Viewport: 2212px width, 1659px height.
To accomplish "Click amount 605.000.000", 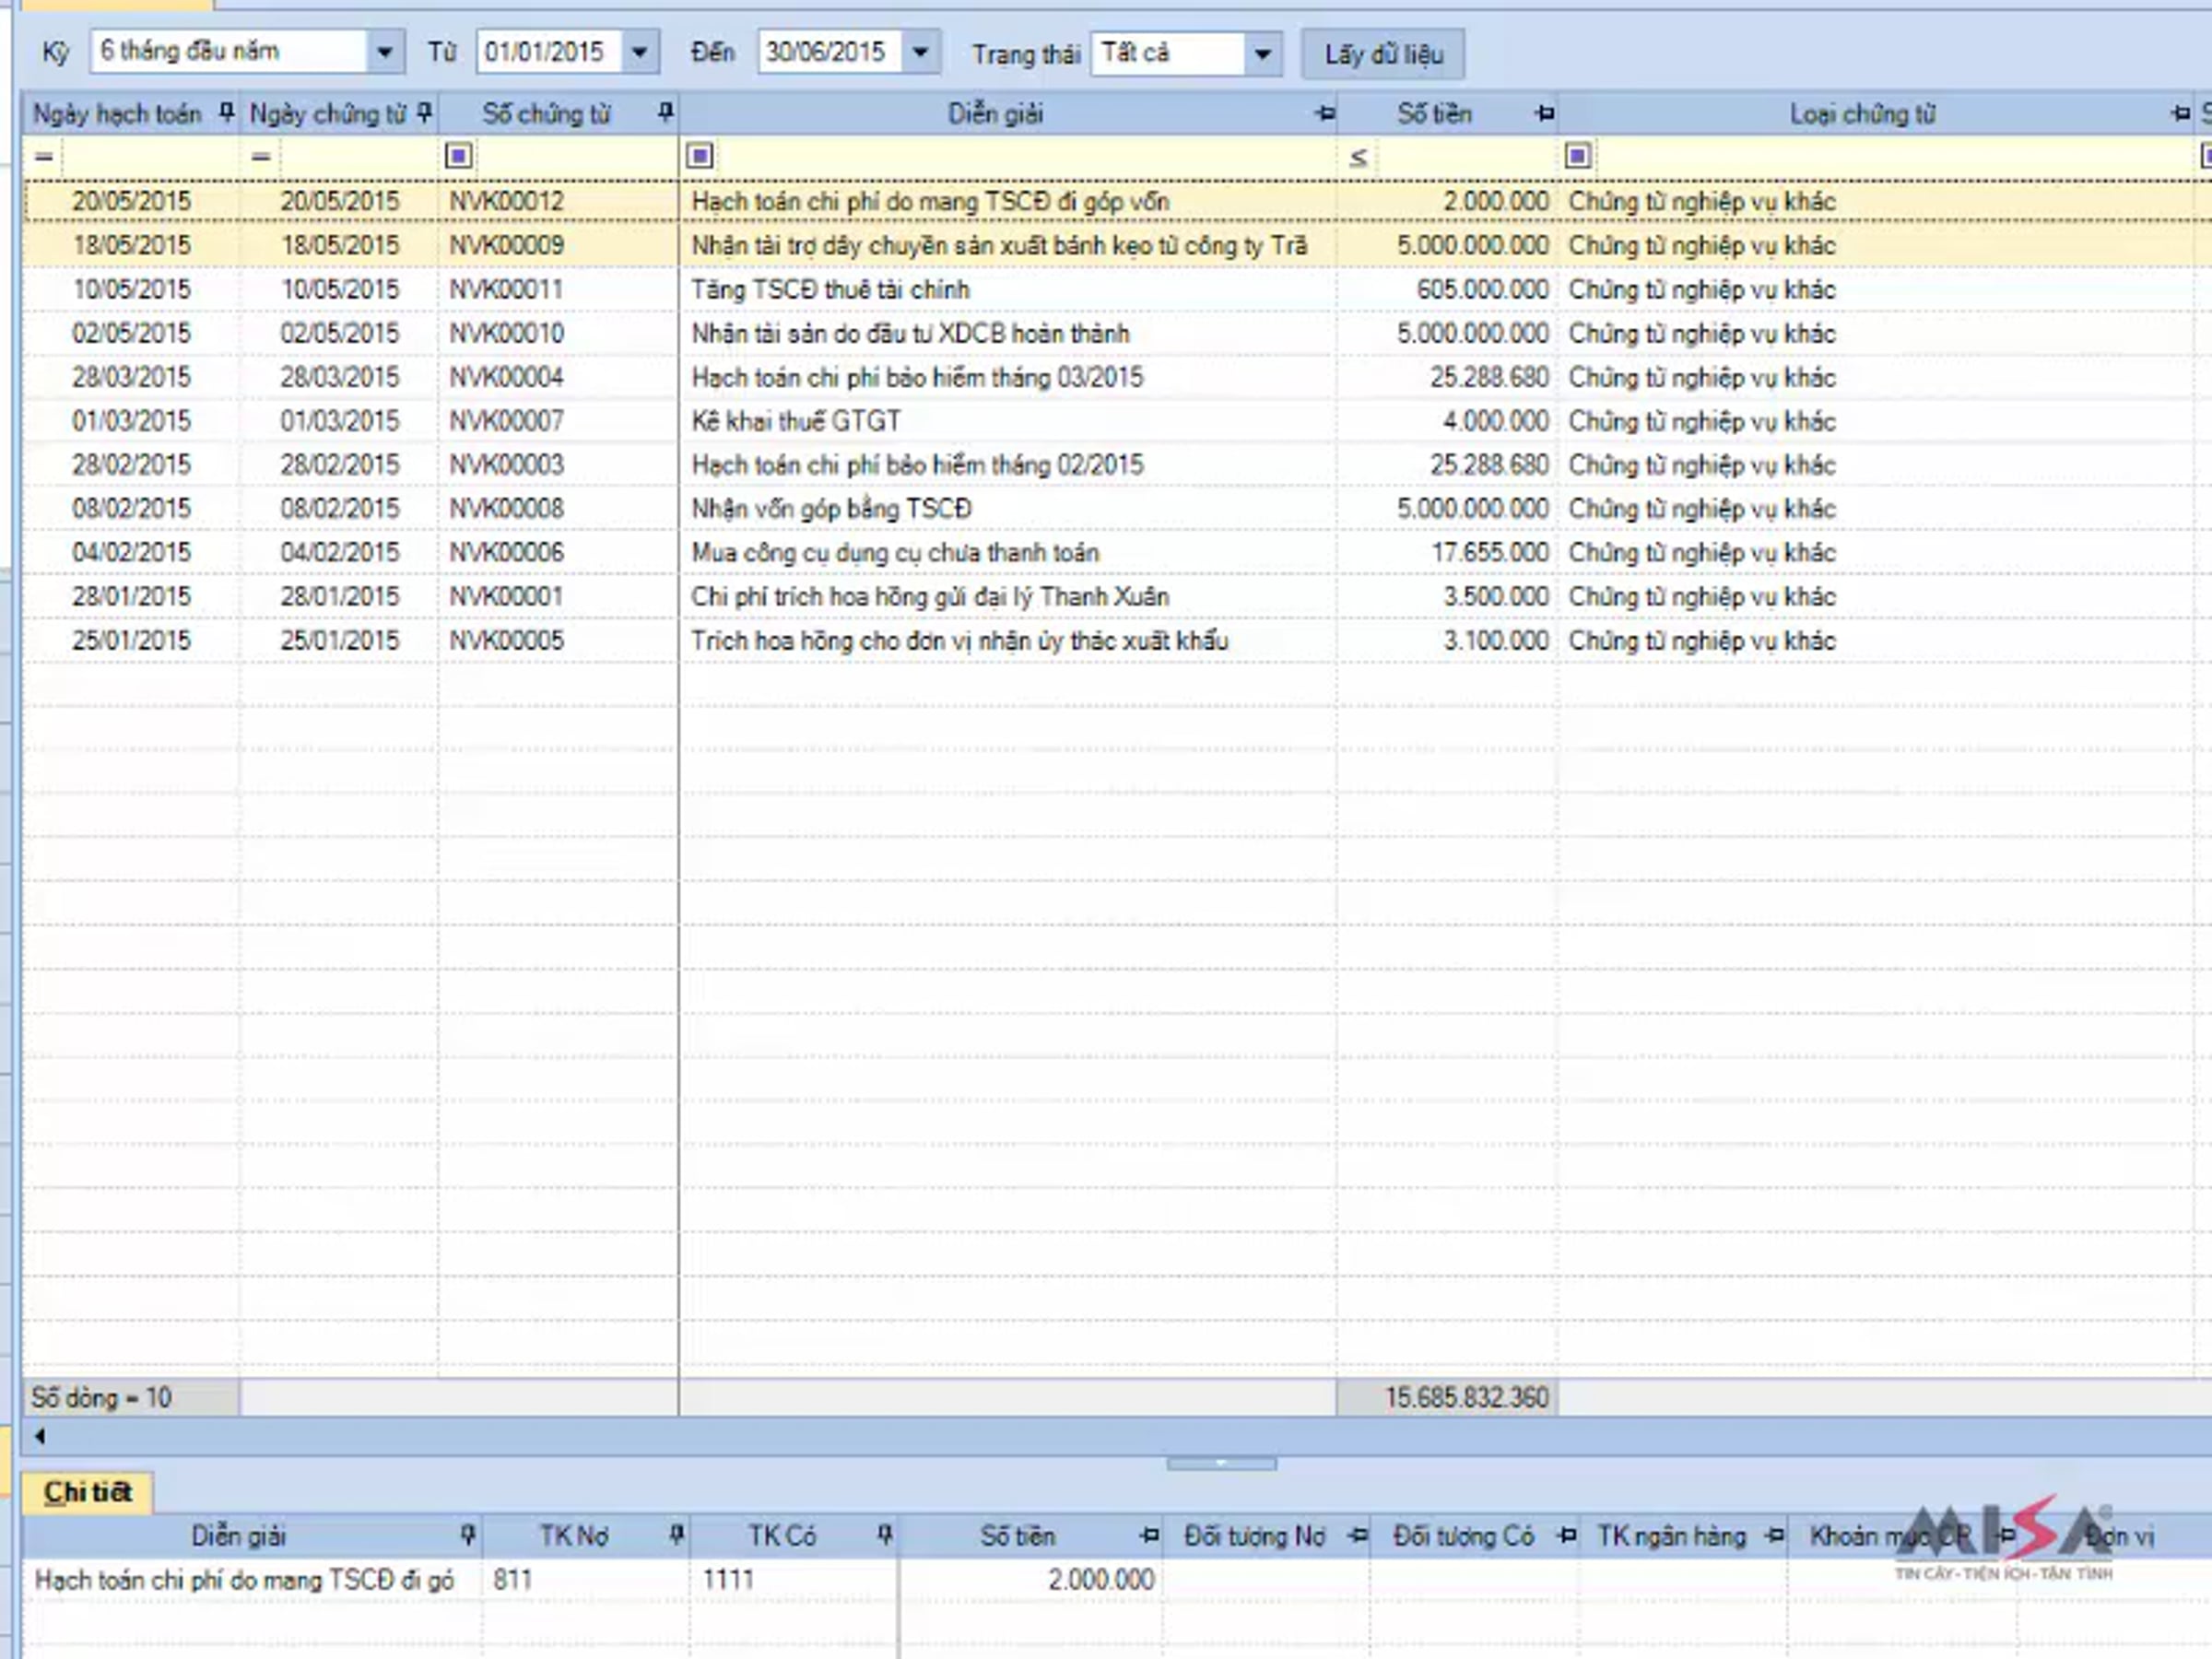I will click(1482, 289).
